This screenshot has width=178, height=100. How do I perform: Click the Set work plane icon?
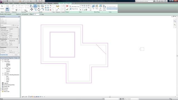coord(93,7)
